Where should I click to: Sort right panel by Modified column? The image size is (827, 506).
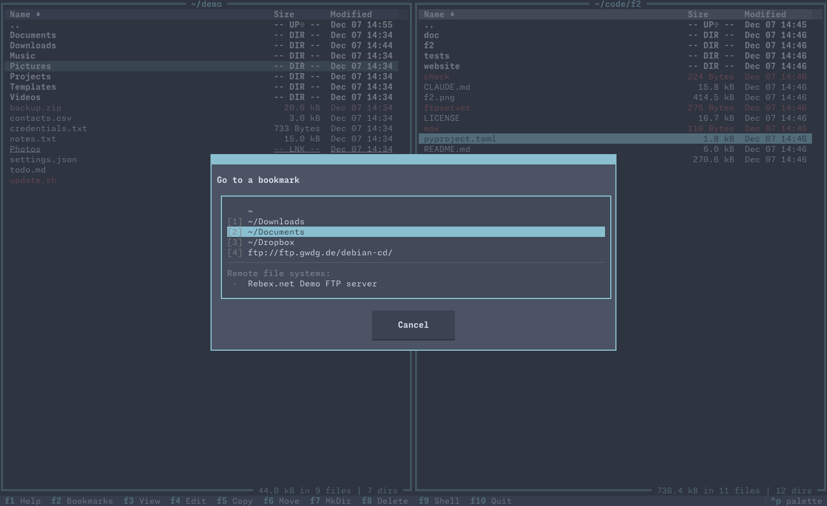(764, 14)
